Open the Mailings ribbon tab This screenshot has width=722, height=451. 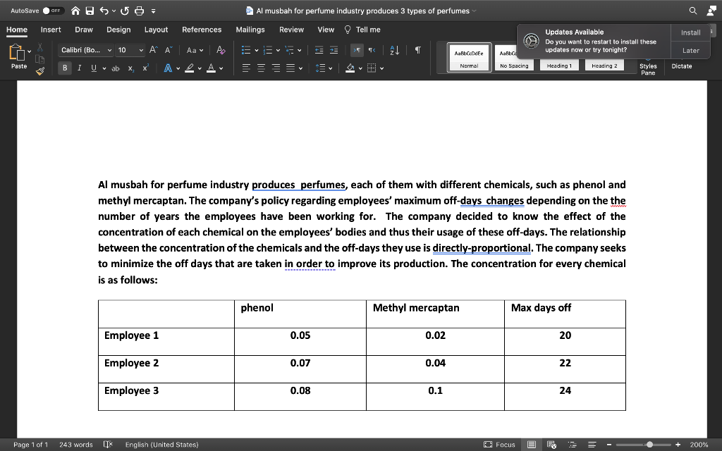point(251,30)
